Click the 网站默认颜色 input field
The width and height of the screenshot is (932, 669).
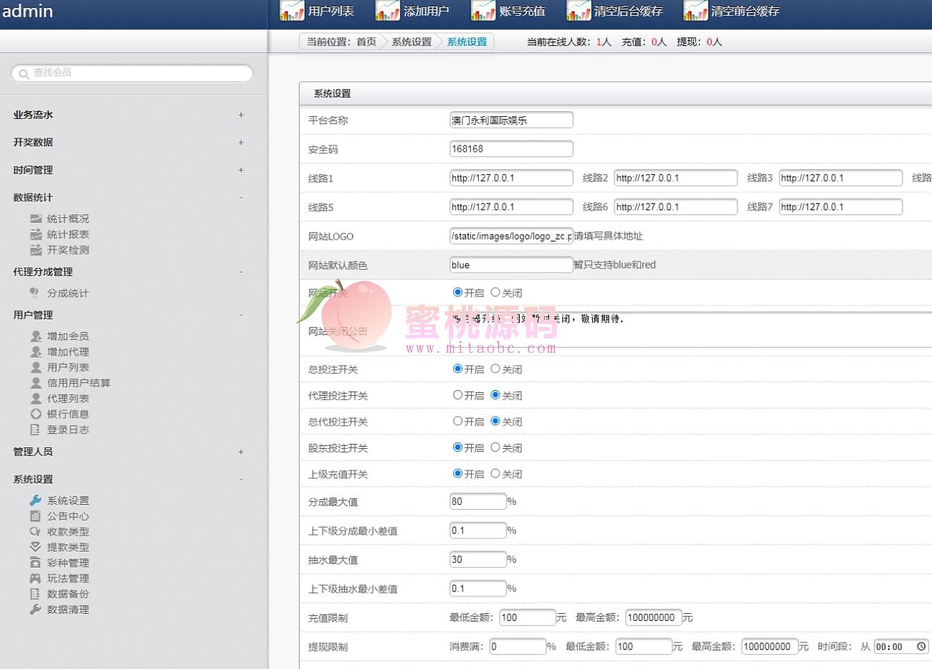click(510, 265)
